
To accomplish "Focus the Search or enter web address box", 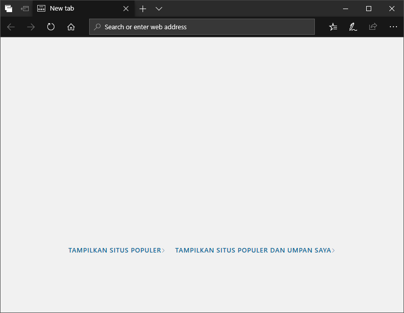I will point(202,27).
